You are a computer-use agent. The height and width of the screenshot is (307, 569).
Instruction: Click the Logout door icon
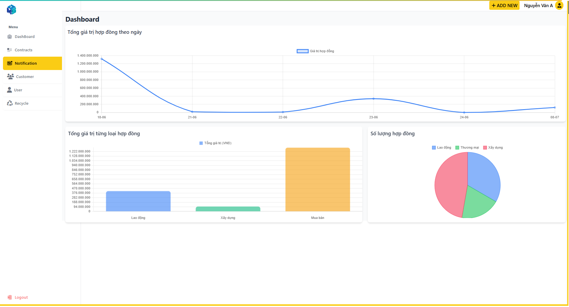(10, 297)
